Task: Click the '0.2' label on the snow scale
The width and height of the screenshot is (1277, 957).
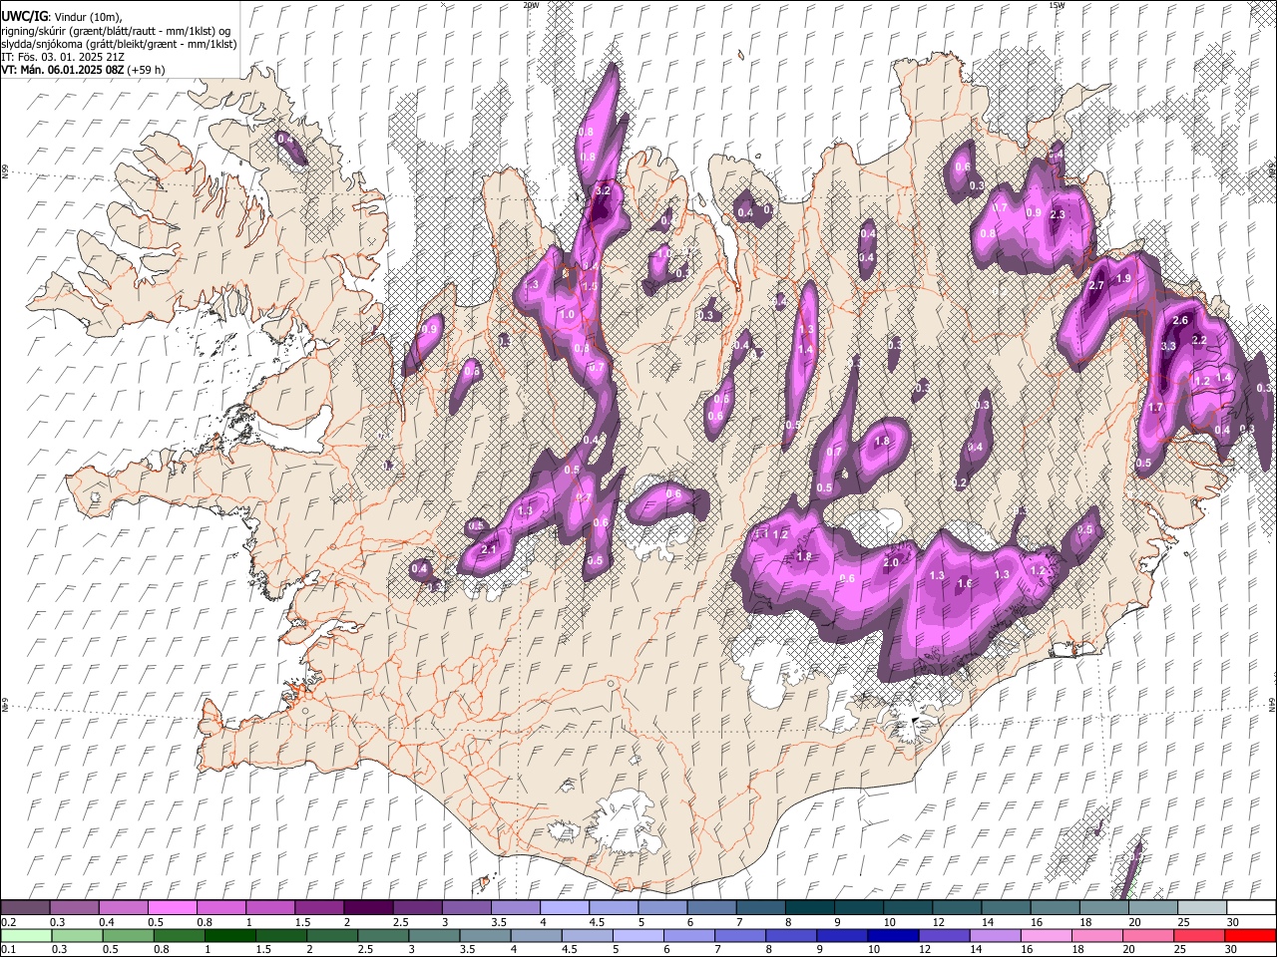Action: 8,922
